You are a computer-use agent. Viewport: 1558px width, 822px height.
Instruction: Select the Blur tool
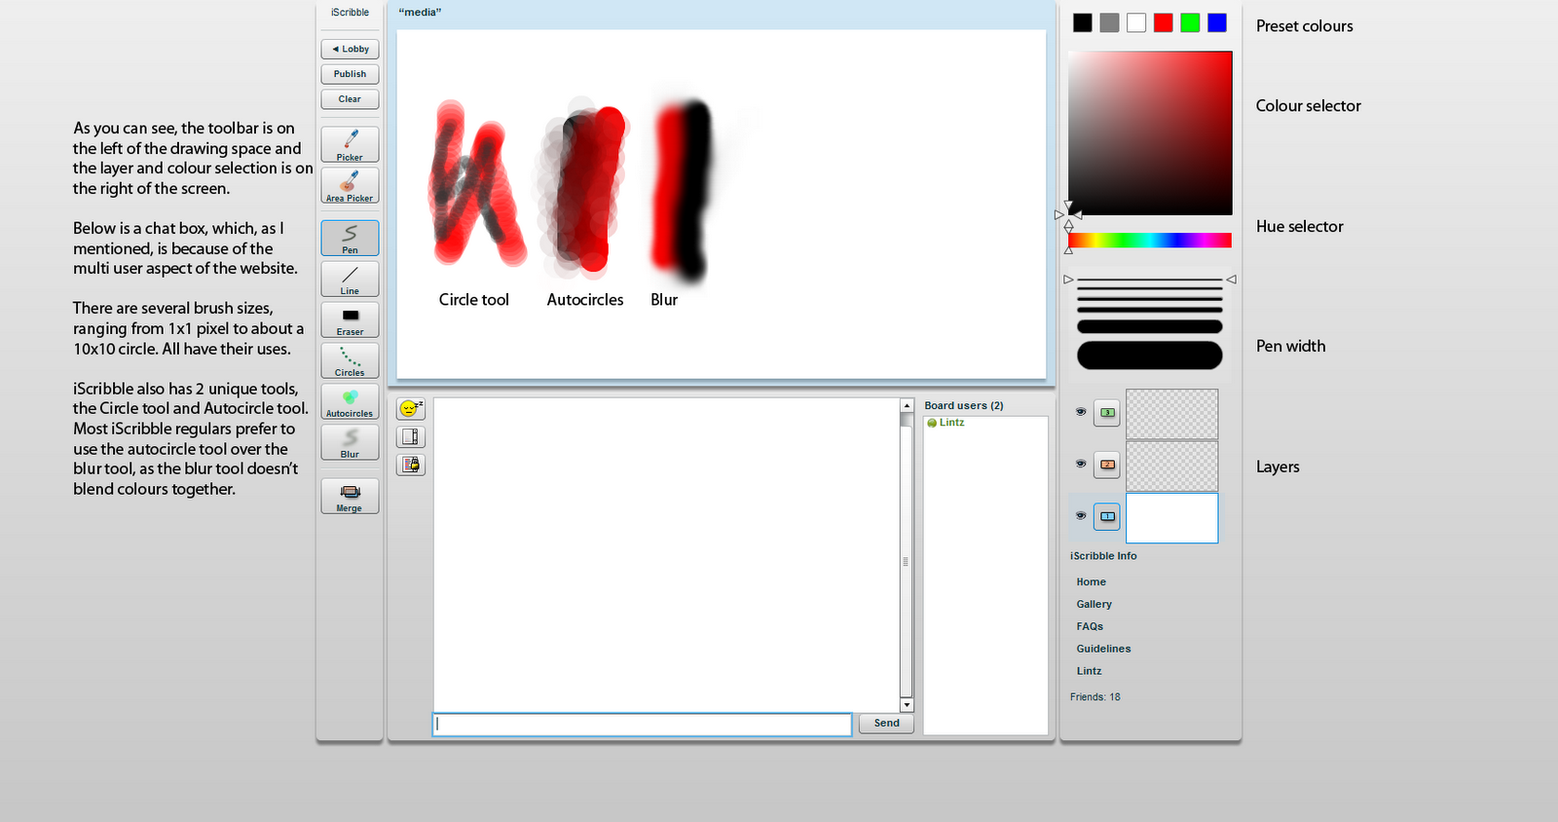point(350,442)
